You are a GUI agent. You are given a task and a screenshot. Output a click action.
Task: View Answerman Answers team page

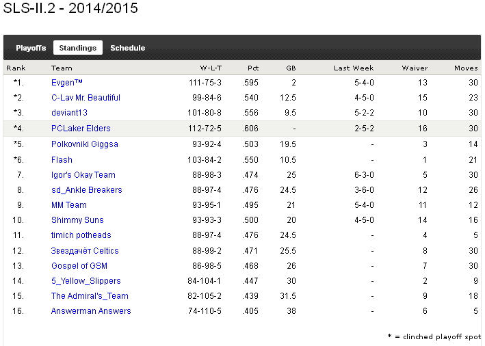coord(91,311)
